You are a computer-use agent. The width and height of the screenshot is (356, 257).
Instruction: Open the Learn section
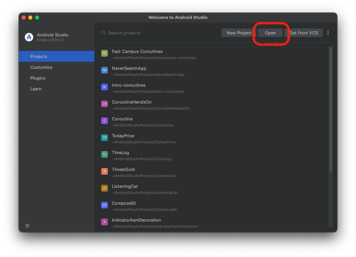[57, 89]
